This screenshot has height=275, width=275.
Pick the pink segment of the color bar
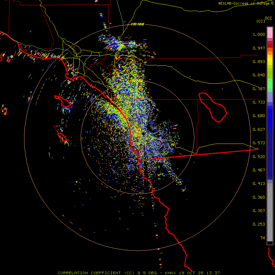[x=270, y=32]
